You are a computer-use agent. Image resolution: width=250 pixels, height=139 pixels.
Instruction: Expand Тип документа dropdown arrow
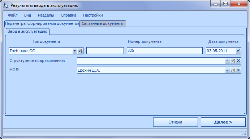(x=75, y=51)
